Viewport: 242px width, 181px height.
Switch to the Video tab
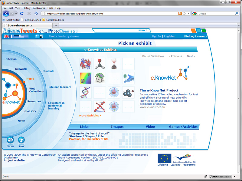(x=150, y=127)
